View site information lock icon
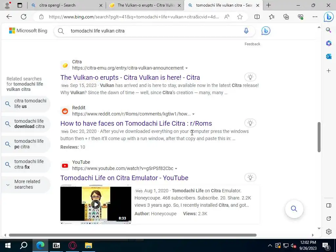The height and width of the screenshot is (252, 336). (x=41, y=17)
